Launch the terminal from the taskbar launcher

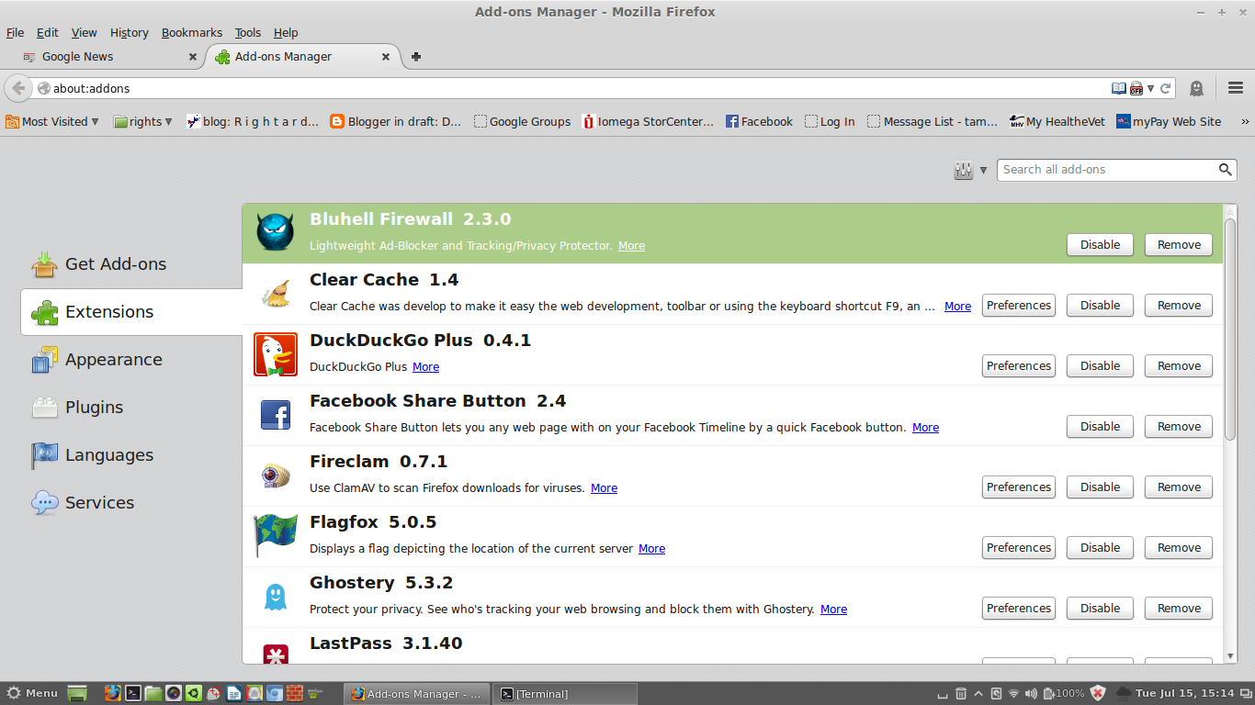(132, 693)
